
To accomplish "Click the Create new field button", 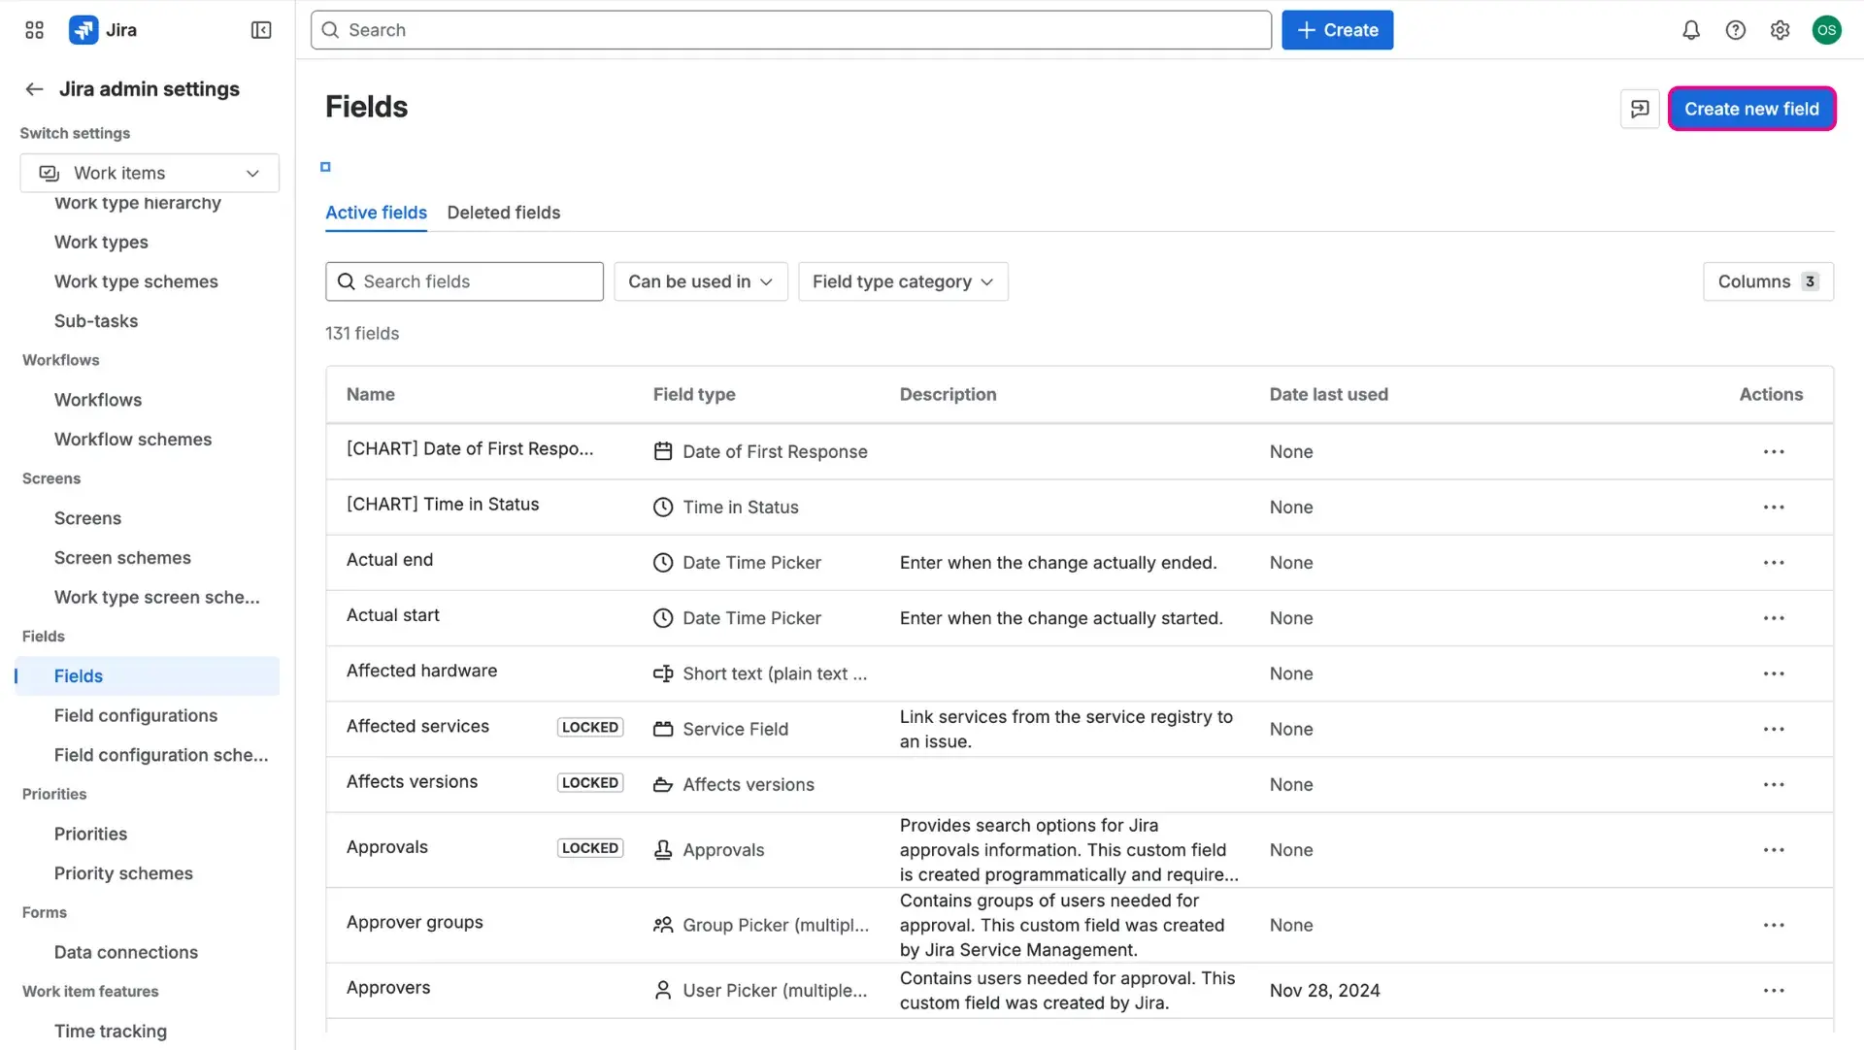I will [1751, 109].
